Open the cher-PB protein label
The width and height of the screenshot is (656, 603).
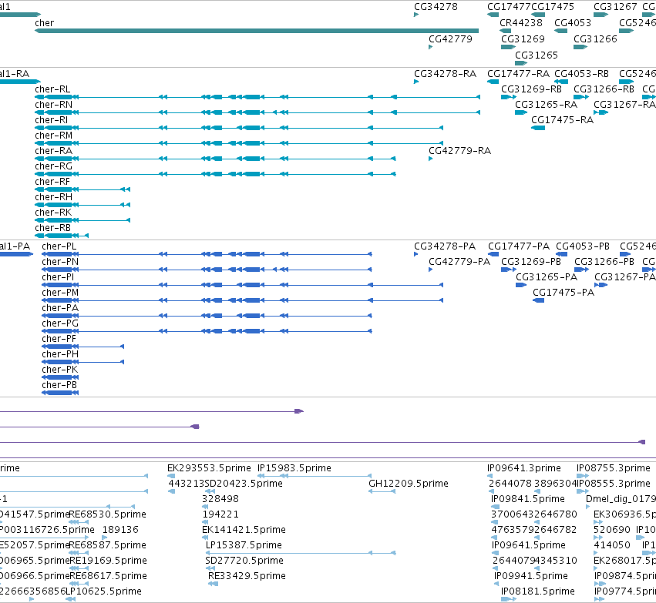(x=59, y=385)
